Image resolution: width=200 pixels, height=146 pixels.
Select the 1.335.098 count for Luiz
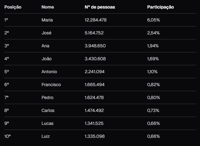click(x=94, y=136)
